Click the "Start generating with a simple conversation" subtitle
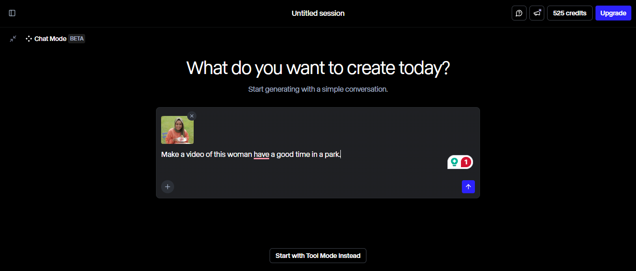Image resolution: width=636 pixels, height=271 pixels. click(318, 89)
